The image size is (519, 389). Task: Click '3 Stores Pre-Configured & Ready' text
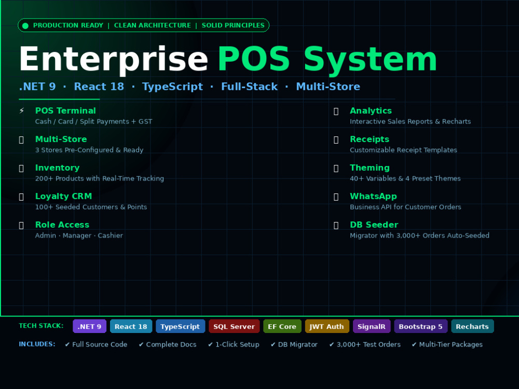point(89,150)
